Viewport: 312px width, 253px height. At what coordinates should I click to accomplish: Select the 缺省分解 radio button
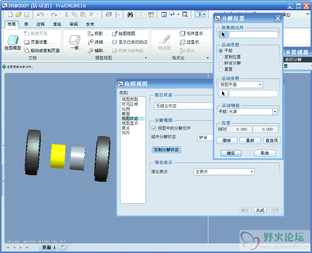point(221,63)
